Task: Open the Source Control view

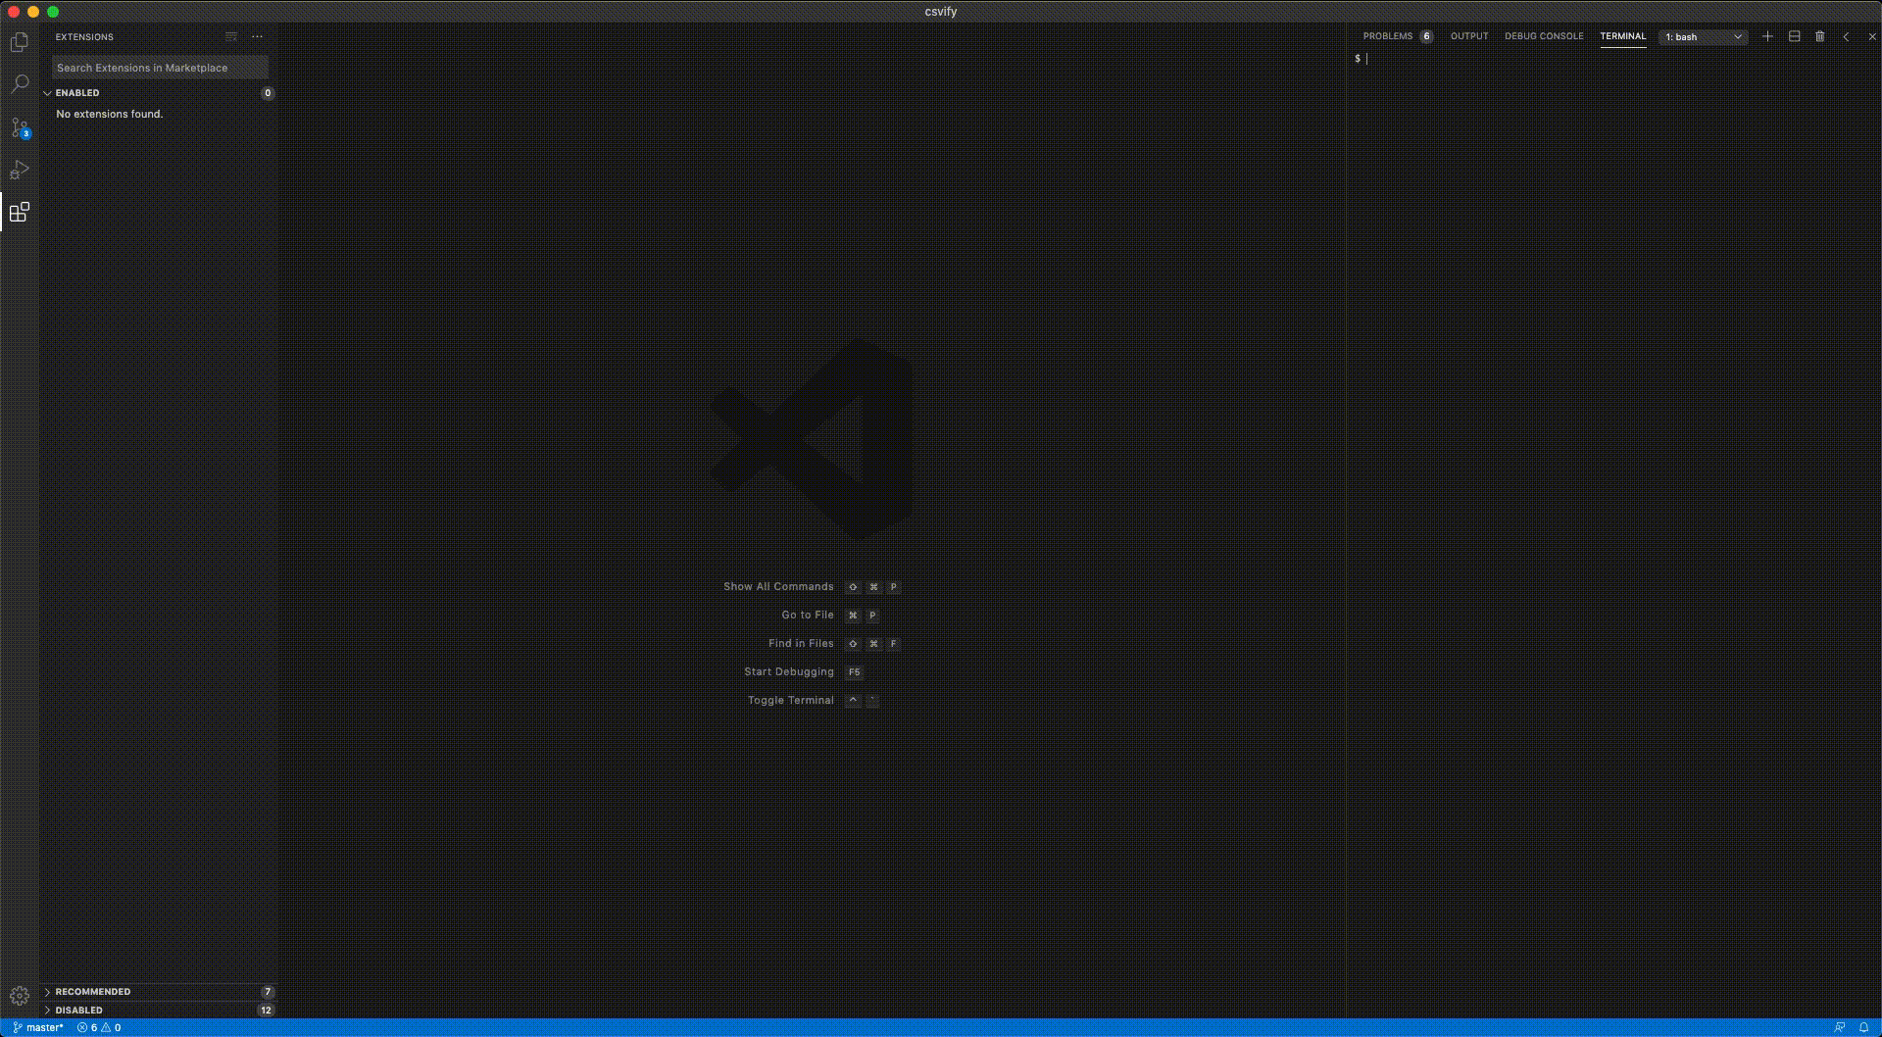Action: tap(20, 127)
